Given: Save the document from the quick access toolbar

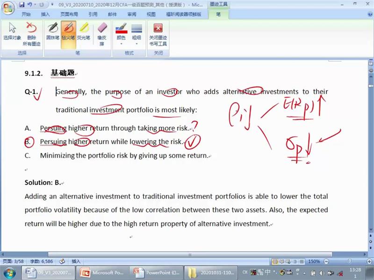Looking at the screenshot, I should click(22, 5).
